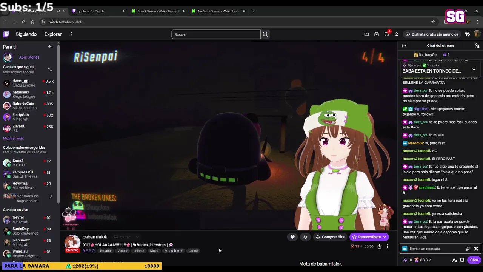Collapse the Para ti sidebar
The height and width of the screenshot is (272, 483).
coord(50,47)
